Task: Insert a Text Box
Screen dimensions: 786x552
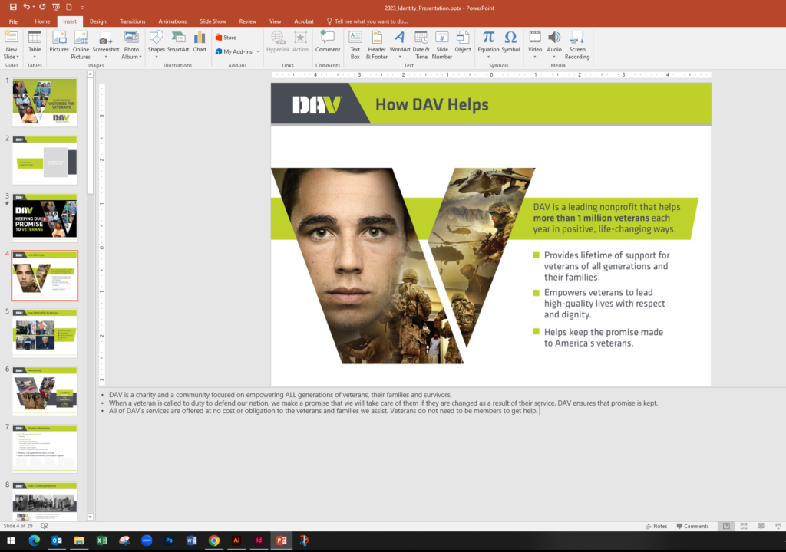Action: pyautogui.click(x=355, y=44)
